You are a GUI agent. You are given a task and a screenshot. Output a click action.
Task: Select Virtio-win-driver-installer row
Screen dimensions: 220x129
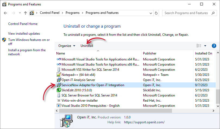[x=135, y=101]
